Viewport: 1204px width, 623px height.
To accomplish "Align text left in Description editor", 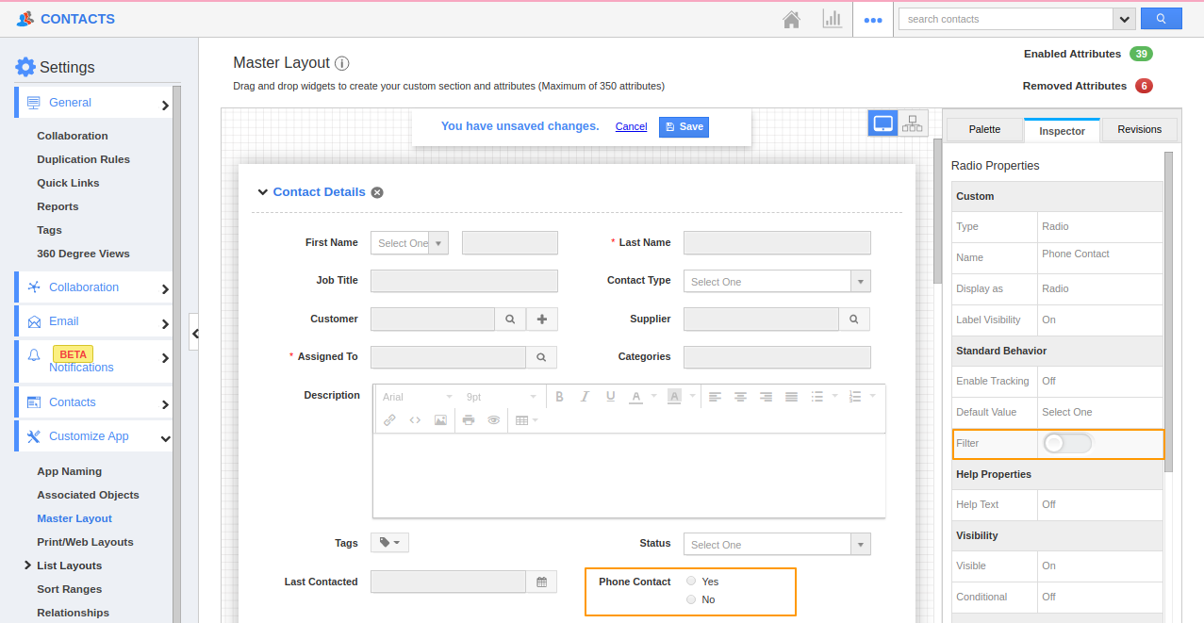I will (x=716, y=397).
